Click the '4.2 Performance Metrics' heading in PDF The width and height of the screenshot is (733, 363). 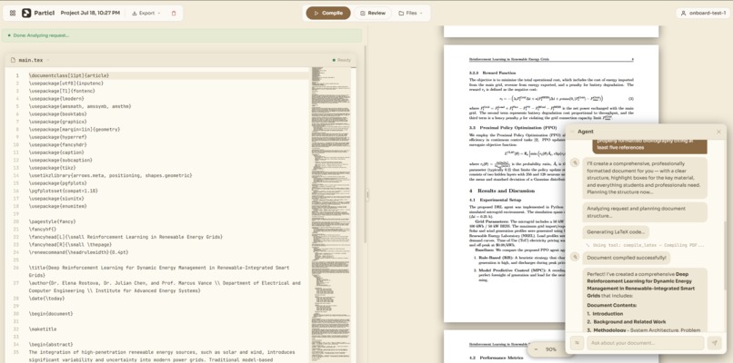(497, 358)
